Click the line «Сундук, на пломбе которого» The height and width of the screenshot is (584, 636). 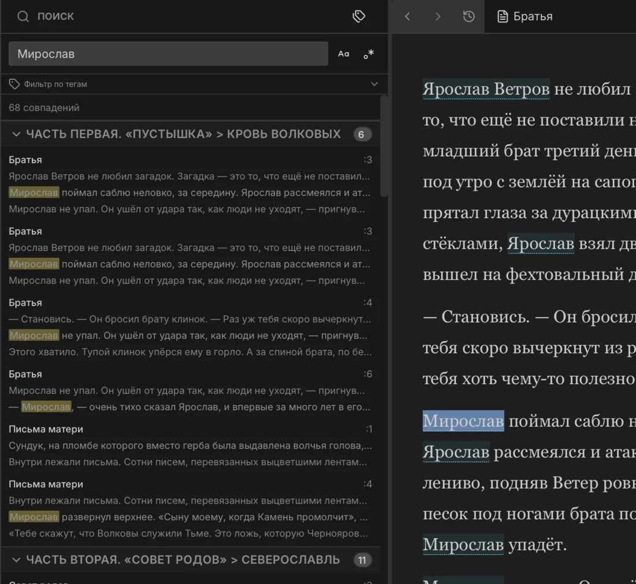click(x=190, y=446)
